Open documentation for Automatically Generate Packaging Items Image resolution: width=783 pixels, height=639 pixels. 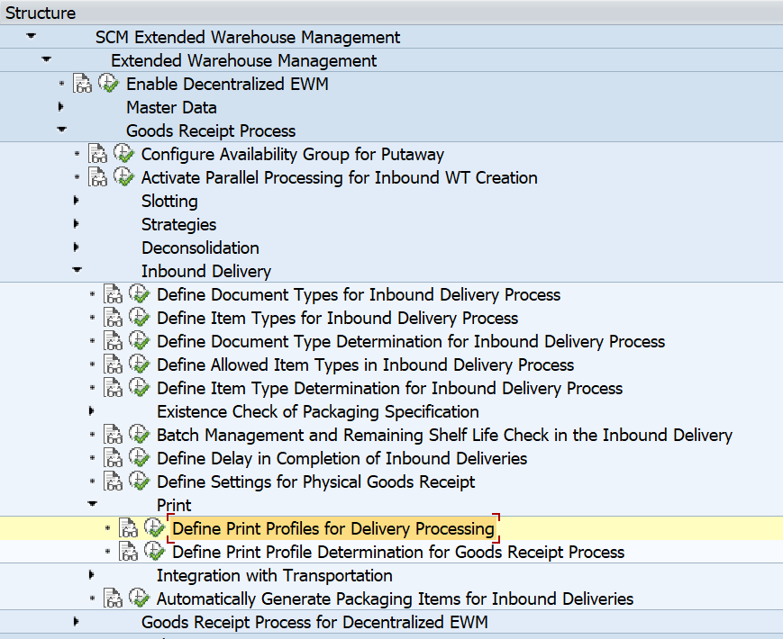click(114, 598)
